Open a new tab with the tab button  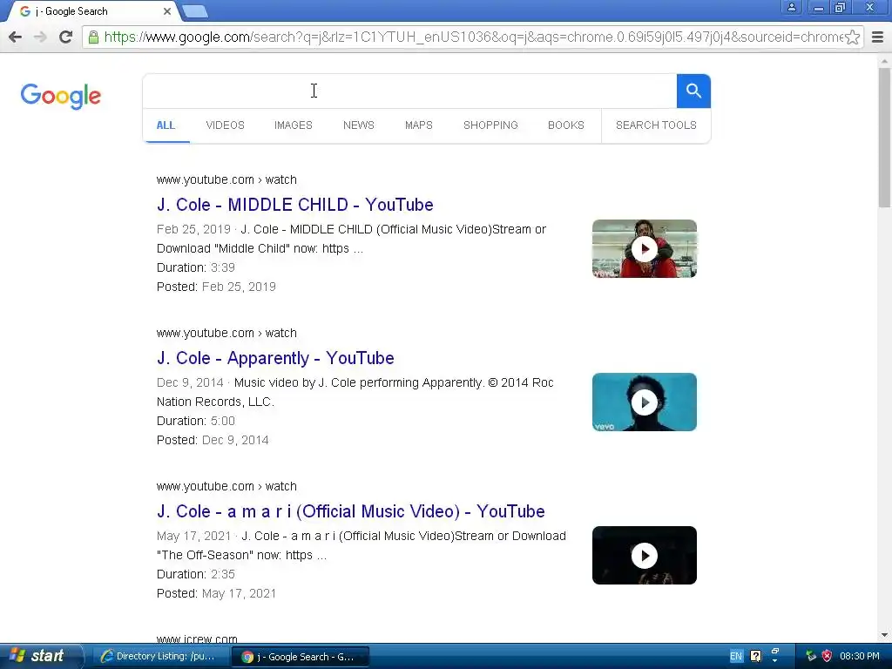195,10
